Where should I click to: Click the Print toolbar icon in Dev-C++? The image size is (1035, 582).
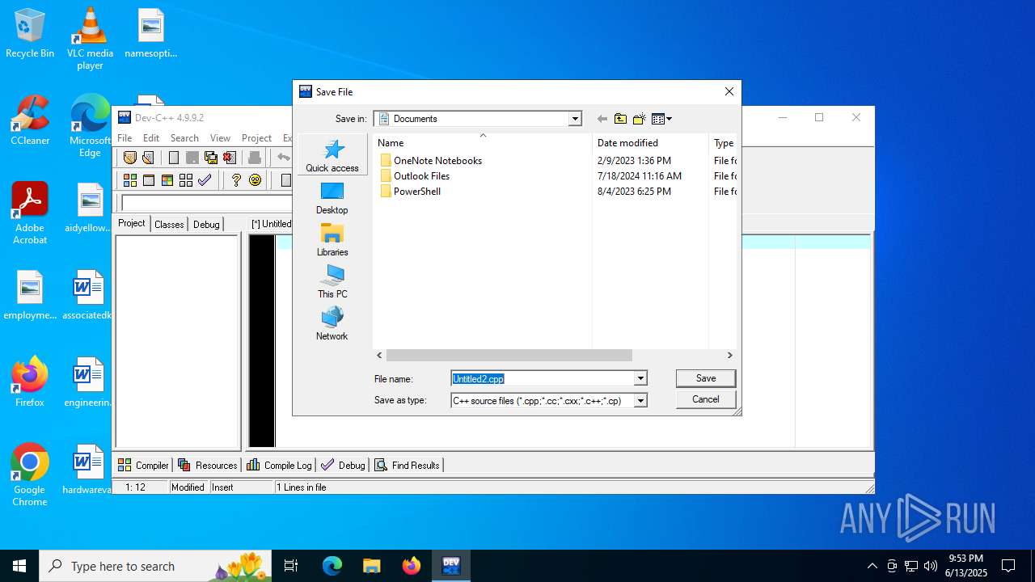coord(255,158)
